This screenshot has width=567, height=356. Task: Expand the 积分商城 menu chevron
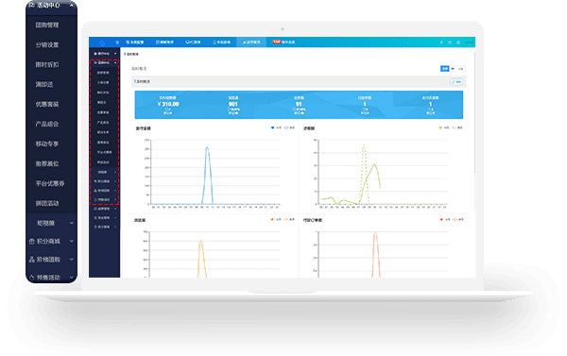71,241
